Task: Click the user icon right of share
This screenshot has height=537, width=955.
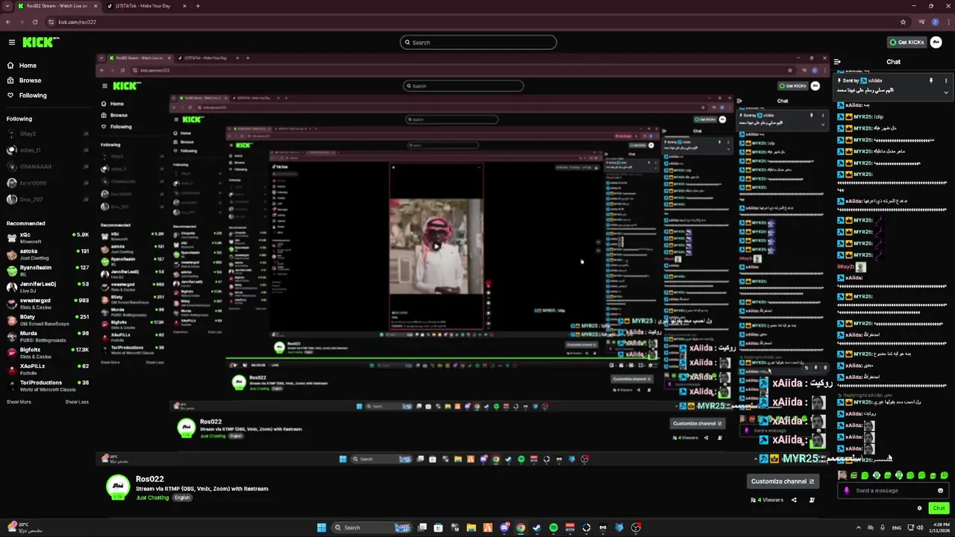Action: tap(812, 500)
